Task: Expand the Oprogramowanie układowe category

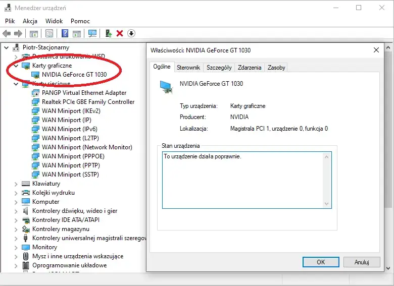Action: (x=16, y=266)
